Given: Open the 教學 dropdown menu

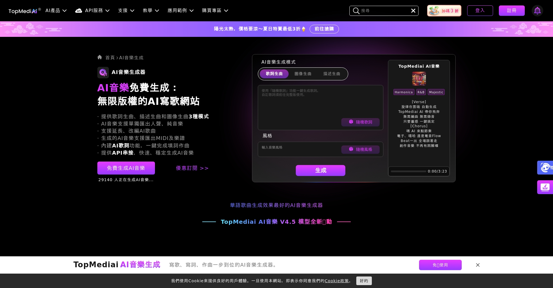Looking at the screenshot, I should point(151,11).
